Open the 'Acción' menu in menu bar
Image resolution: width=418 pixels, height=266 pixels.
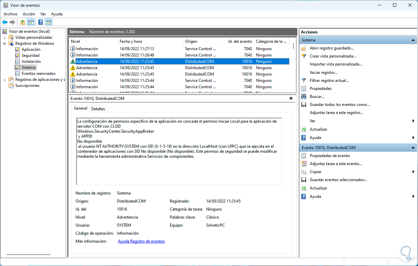click(x=29, y=14)
